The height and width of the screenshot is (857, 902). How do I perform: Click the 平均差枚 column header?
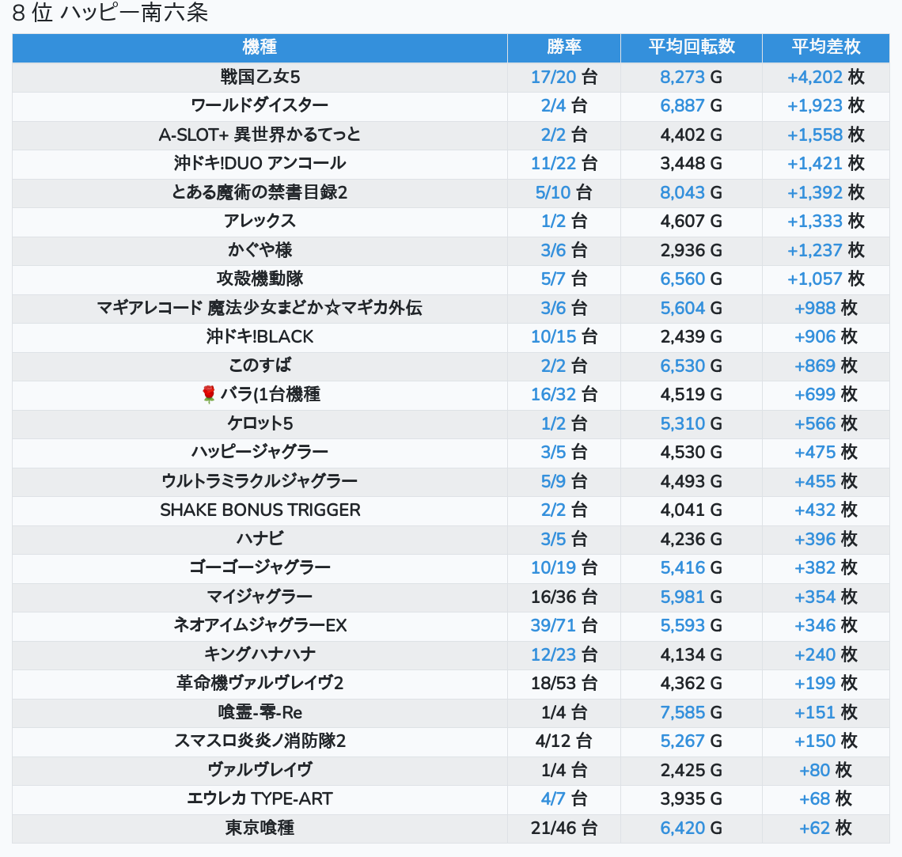click(x=825, y=47)
